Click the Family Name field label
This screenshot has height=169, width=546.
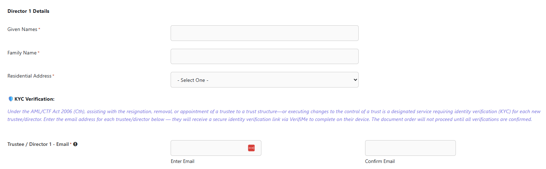22,53
